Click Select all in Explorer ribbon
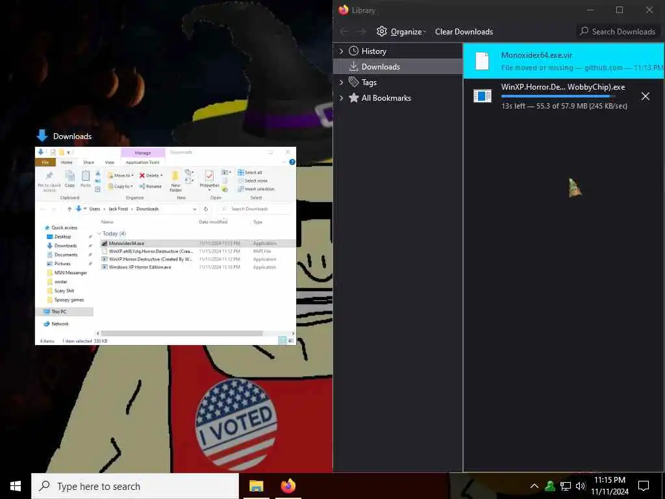Image resolution: width=665 pixels, height=499 pixels. coord(250,172)
